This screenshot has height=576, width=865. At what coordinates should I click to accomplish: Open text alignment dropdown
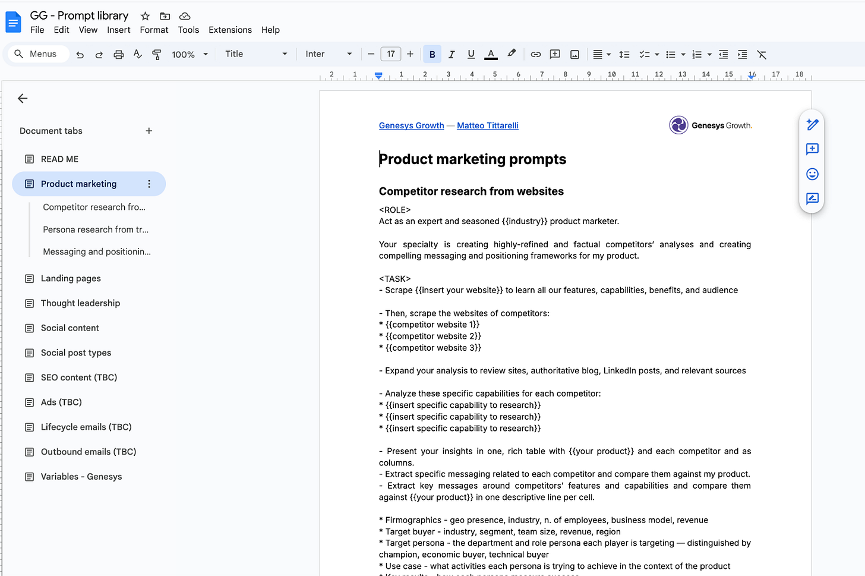(602, 55)
